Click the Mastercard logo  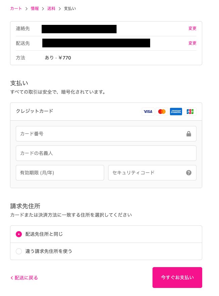[162, 112]
